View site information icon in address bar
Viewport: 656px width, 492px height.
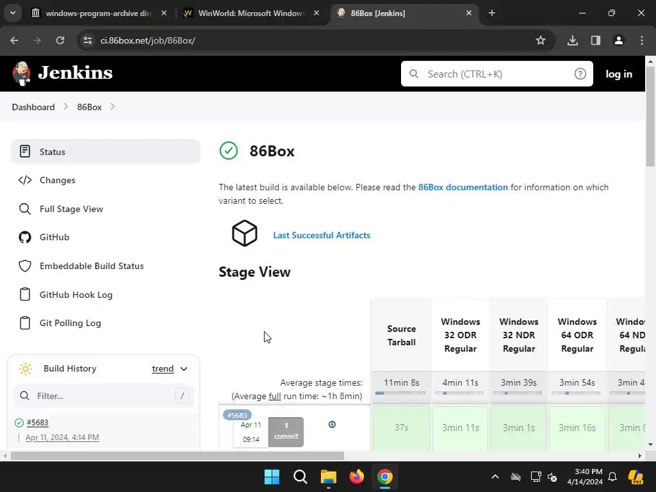point(88,40)
